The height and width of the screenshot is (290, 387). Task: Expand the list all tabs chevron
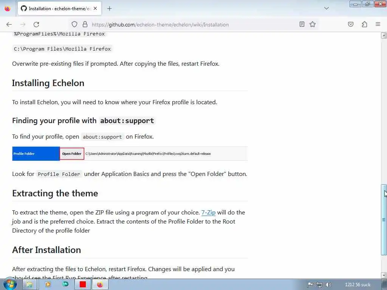click(326, 8)
